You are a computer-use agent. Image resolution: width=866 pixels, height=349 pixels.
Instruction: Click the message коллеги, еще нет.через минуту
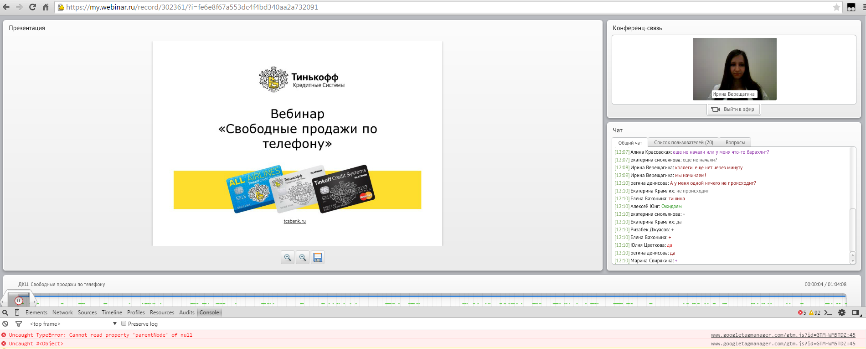coord(709,168)
